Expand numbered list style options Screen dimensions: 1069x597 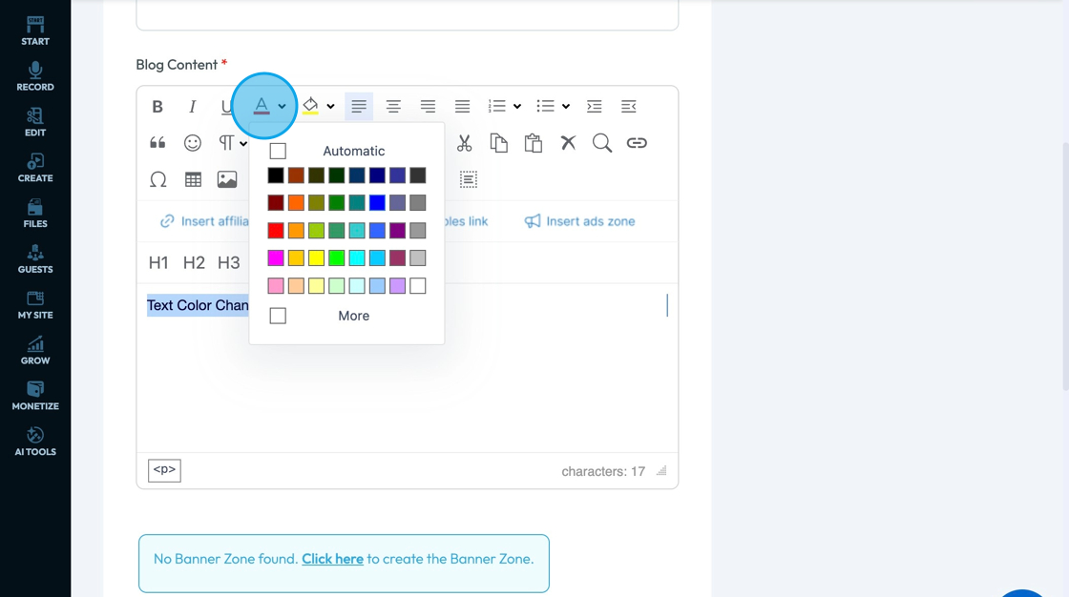click(517, 106)
